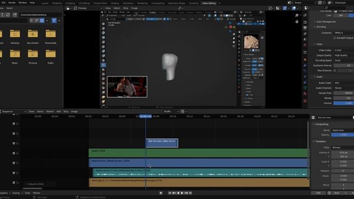
Task: Open the Video Codec H.264 dropdown
Action: 343,50
